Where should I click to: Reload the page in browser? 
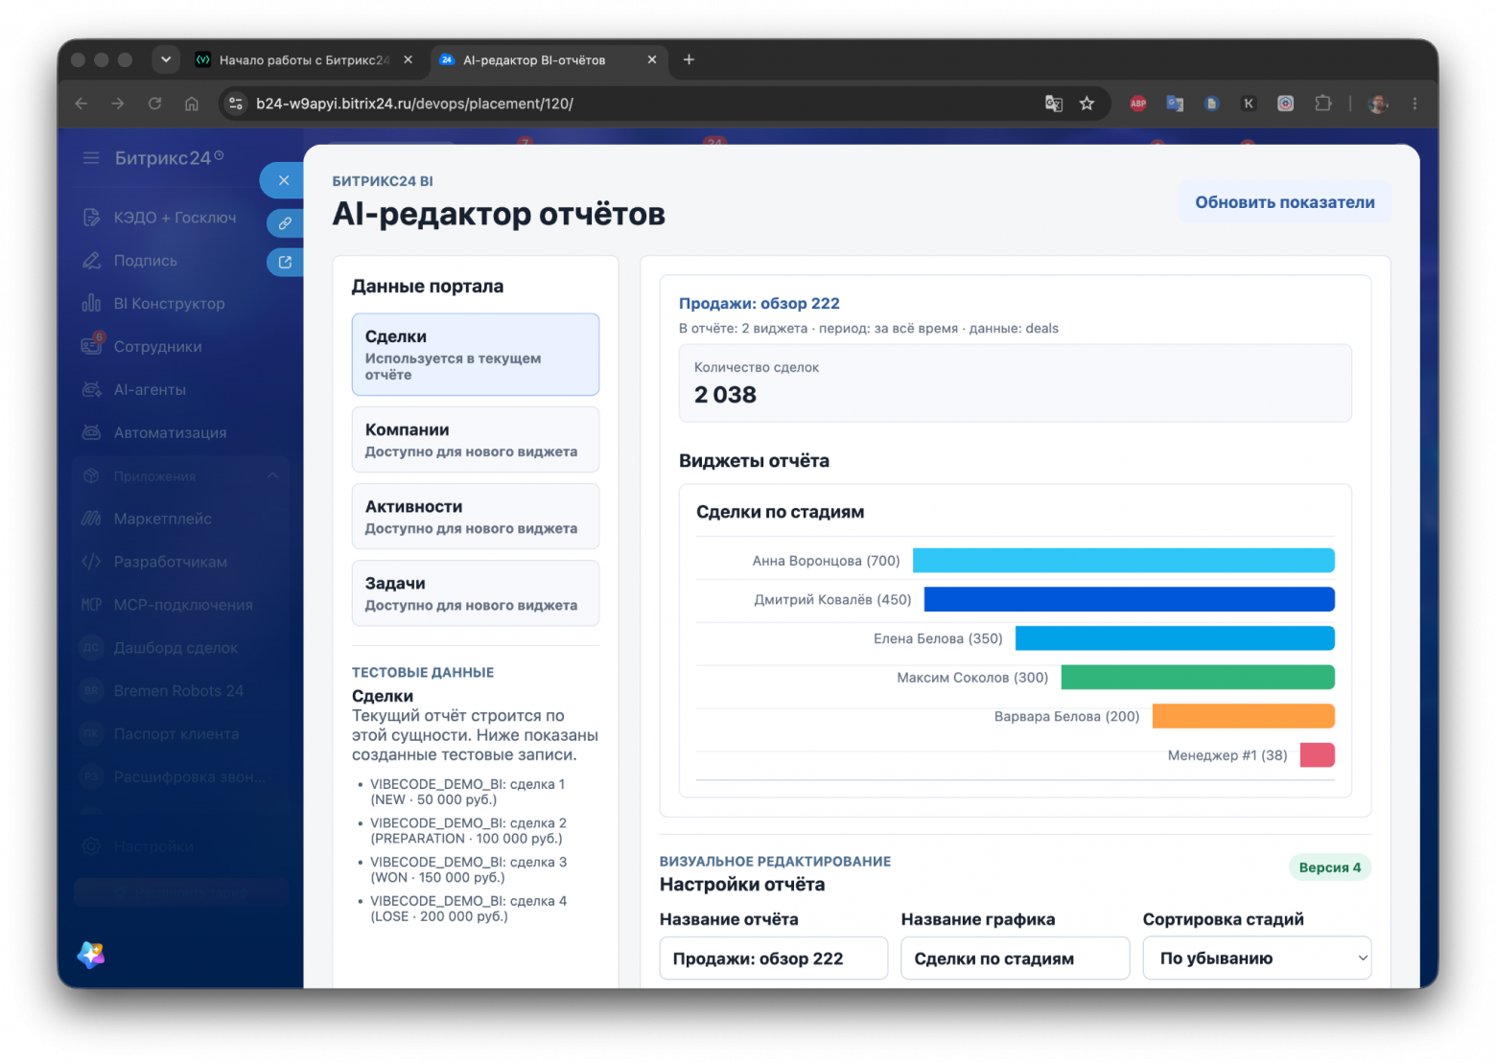point(154,104)
